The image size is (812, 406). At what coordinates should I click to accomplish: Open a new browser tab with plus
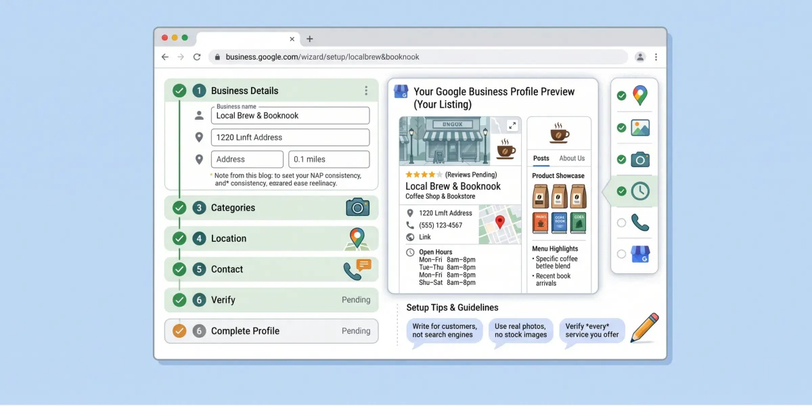click(310, 39)
